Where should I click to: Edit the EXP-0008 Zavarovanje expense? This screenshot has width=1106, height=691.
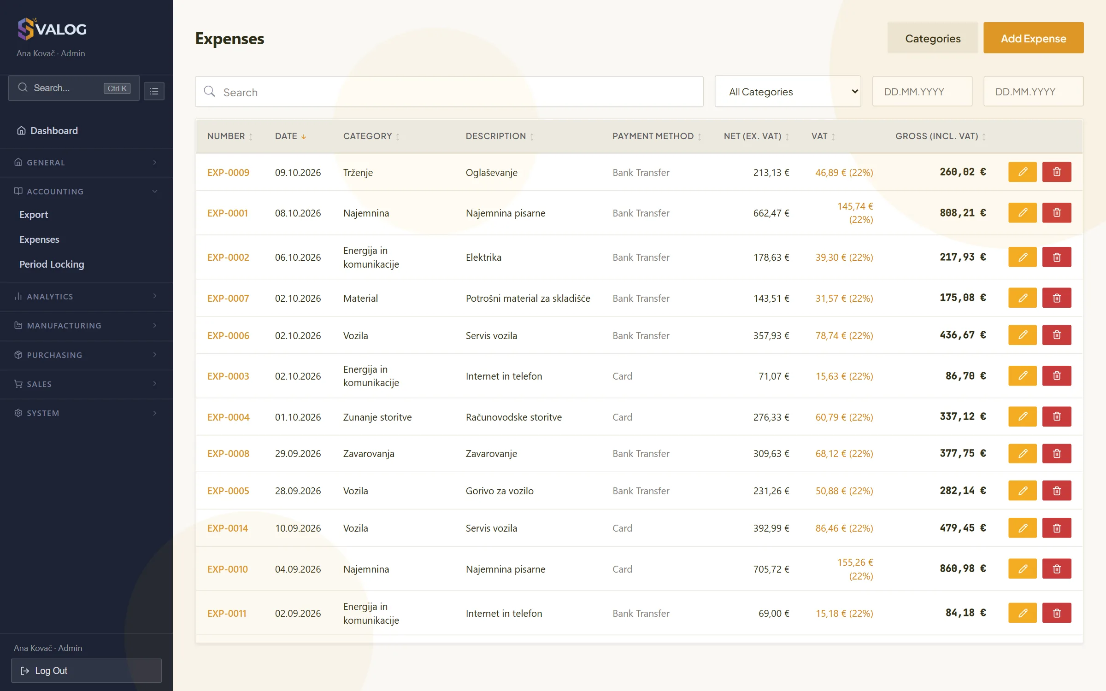(x=1022, y=454)
